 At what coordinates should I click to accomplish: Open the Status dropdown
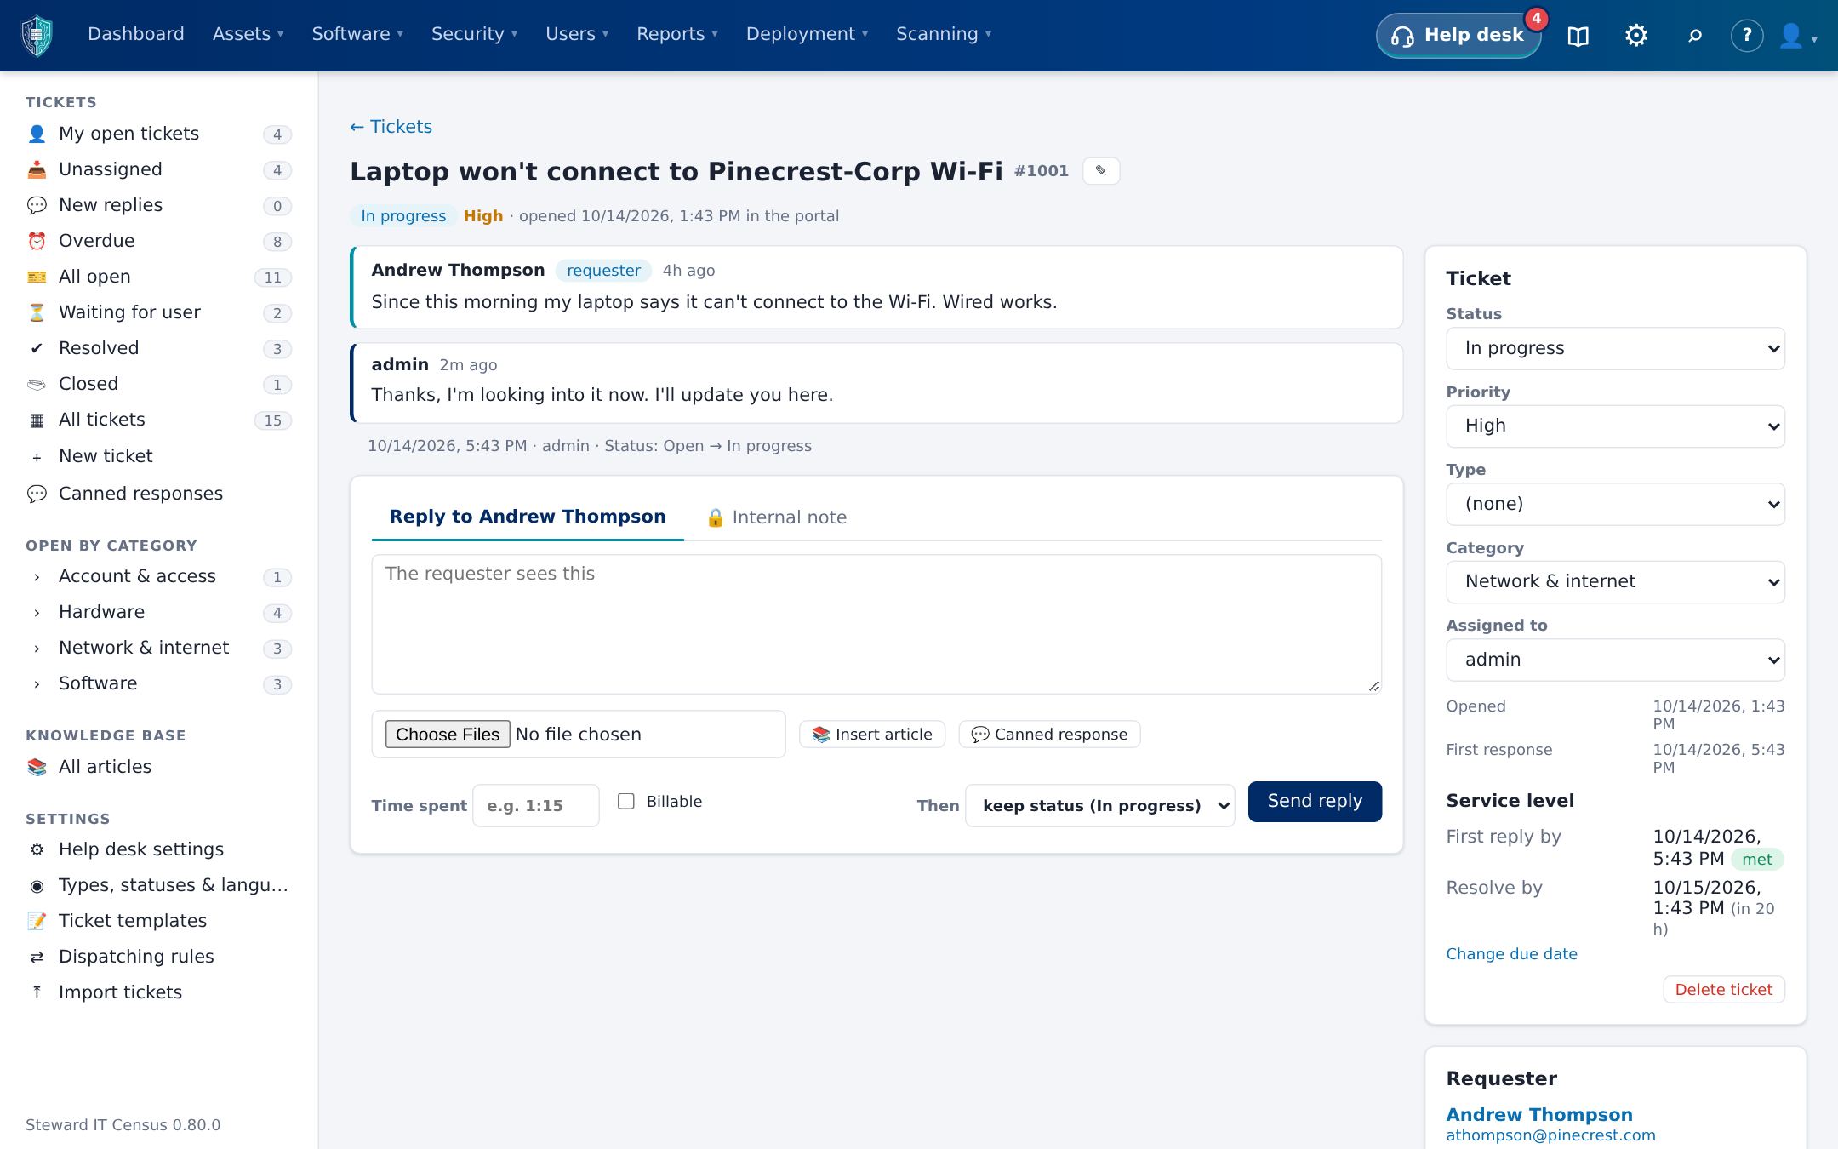[1615, 348]
